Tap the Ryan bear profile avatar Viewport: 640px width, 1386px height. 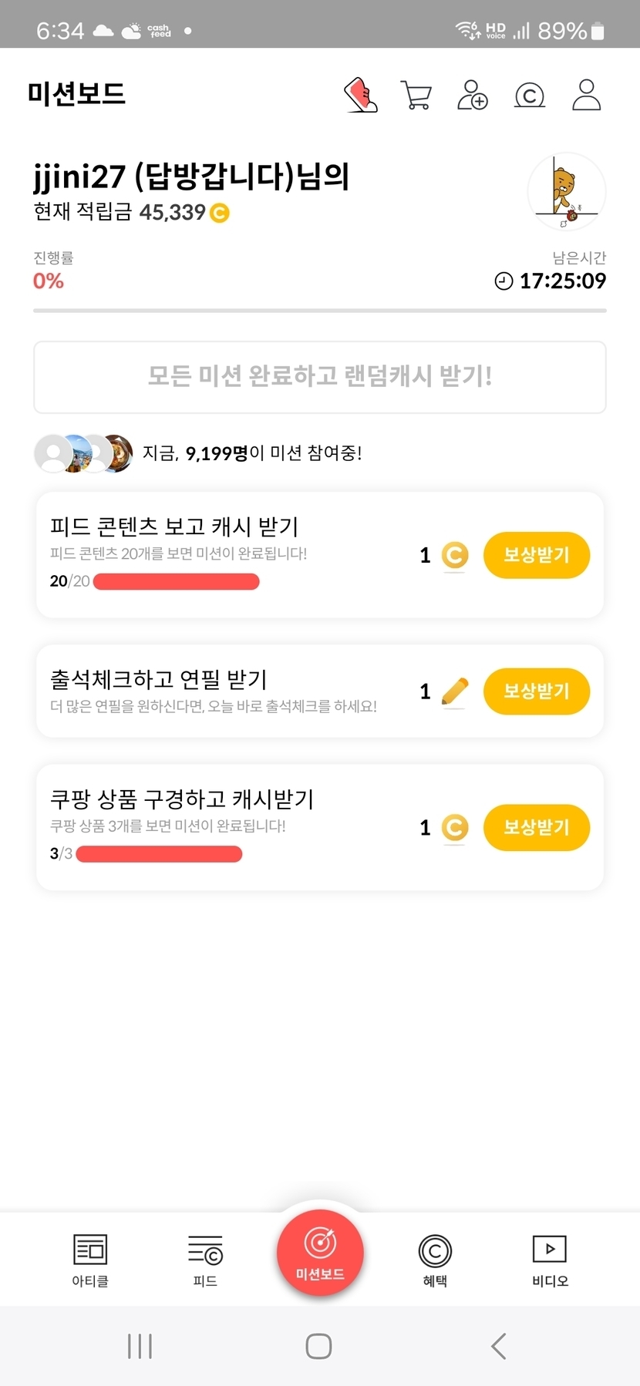pos(567,192)
